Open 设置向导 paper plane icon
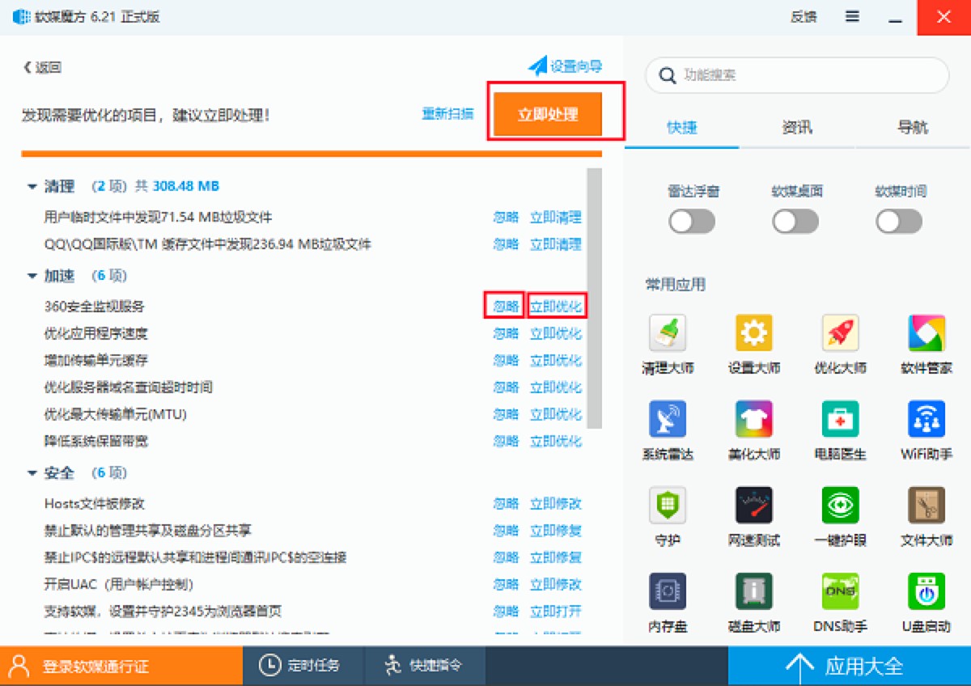 pyautogui.click(x=538, y=66)
